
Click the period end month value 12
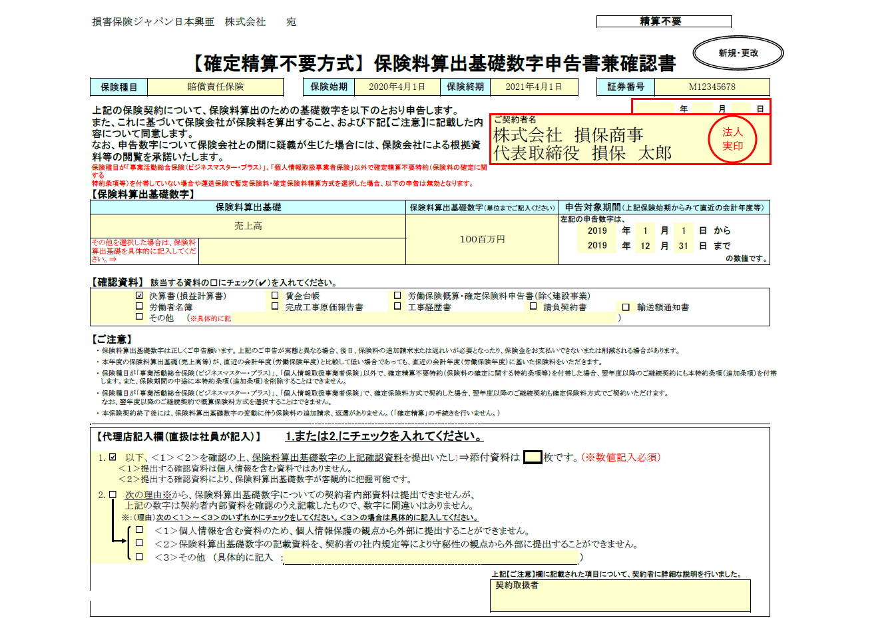645,246
